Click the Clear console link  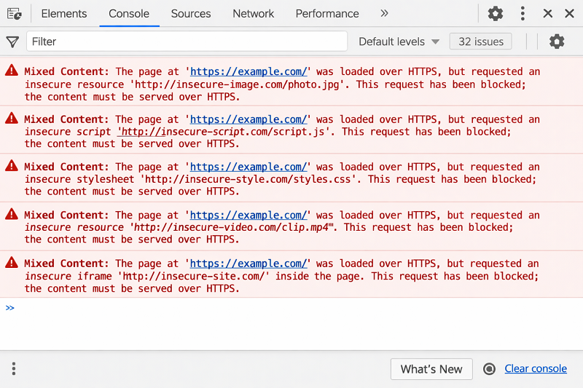point(536,368)
